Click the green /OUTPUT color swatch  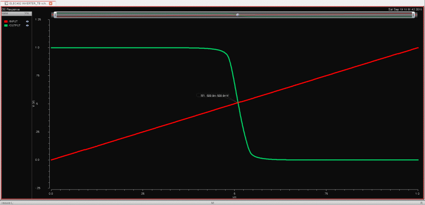(6, 25)
